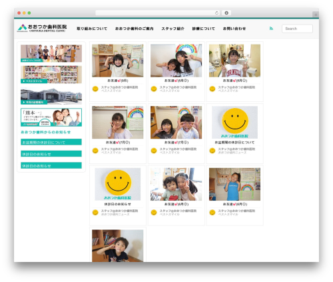This screenshot has height=282, width=333.
Task: Open the clinic building exterior sidebar banner
Action: [x=51, y=96]
